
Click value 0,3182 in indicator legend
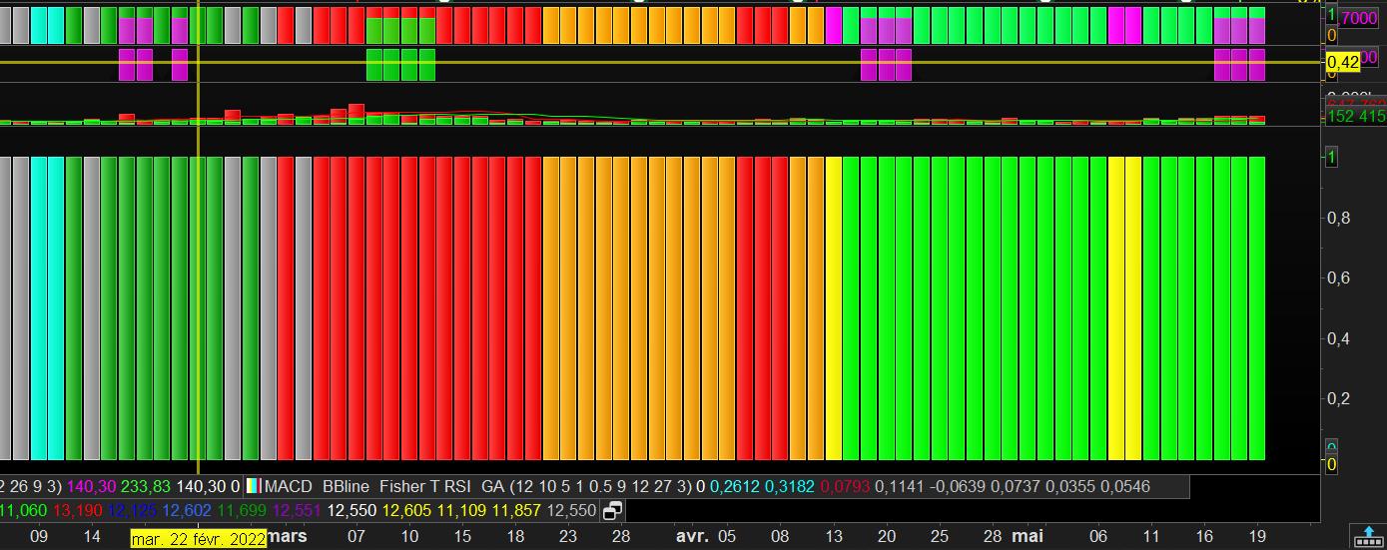789,487
